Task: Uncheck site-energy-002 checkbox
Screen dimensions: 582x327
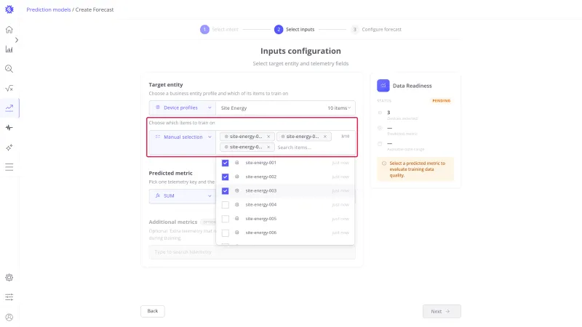Action: (x=226, y=177)
